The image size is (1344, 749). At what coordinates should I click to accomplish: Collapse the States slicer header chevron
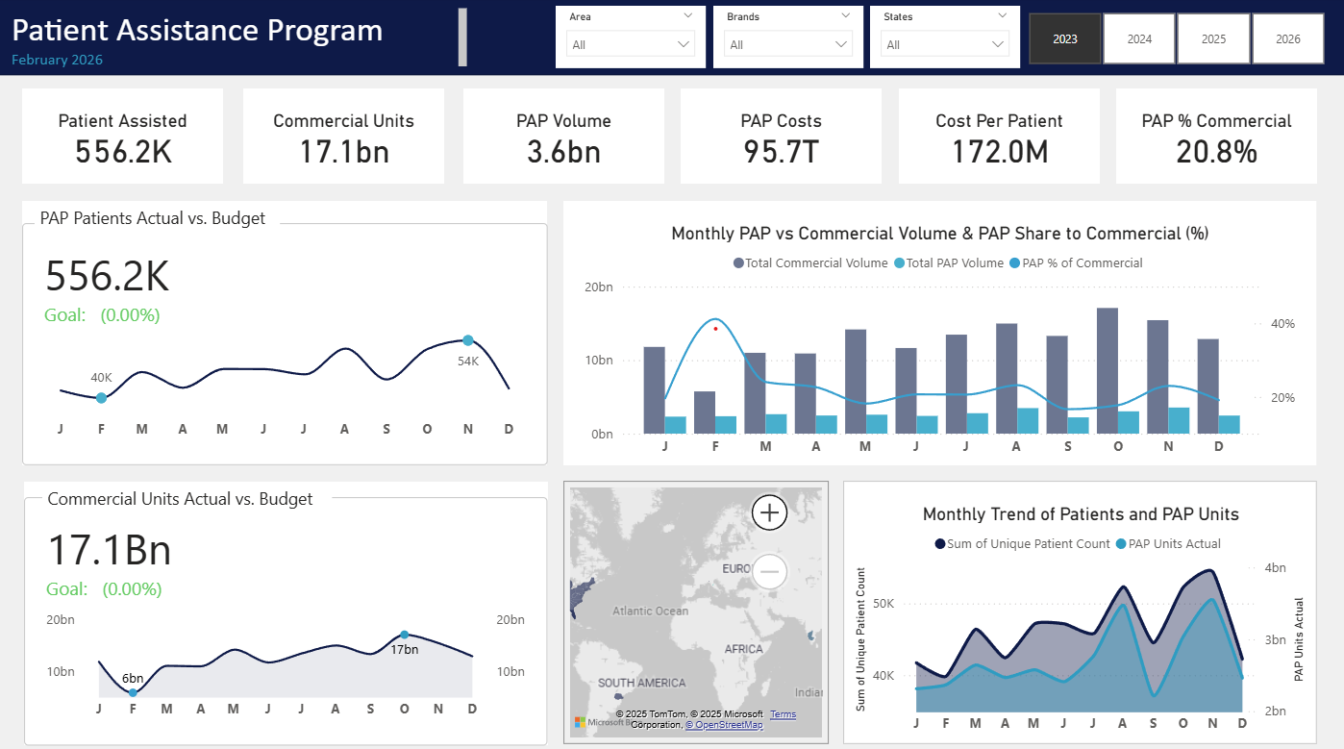(1003, 15)
